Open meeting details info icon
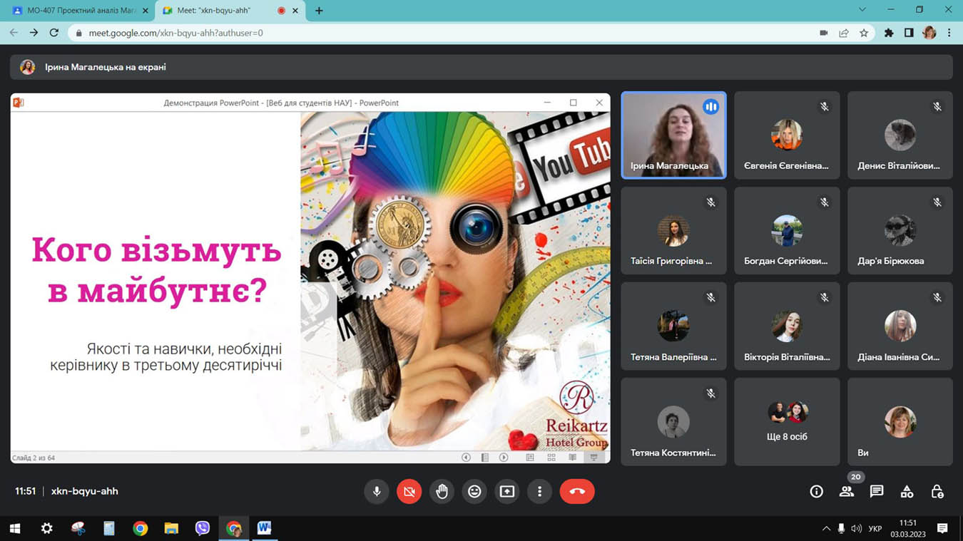 pos(816,491)
